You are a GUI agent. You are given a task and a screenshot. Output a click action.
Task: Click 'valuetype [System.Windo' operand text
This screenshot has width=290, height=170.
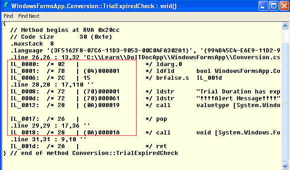[x=238, y=105]
